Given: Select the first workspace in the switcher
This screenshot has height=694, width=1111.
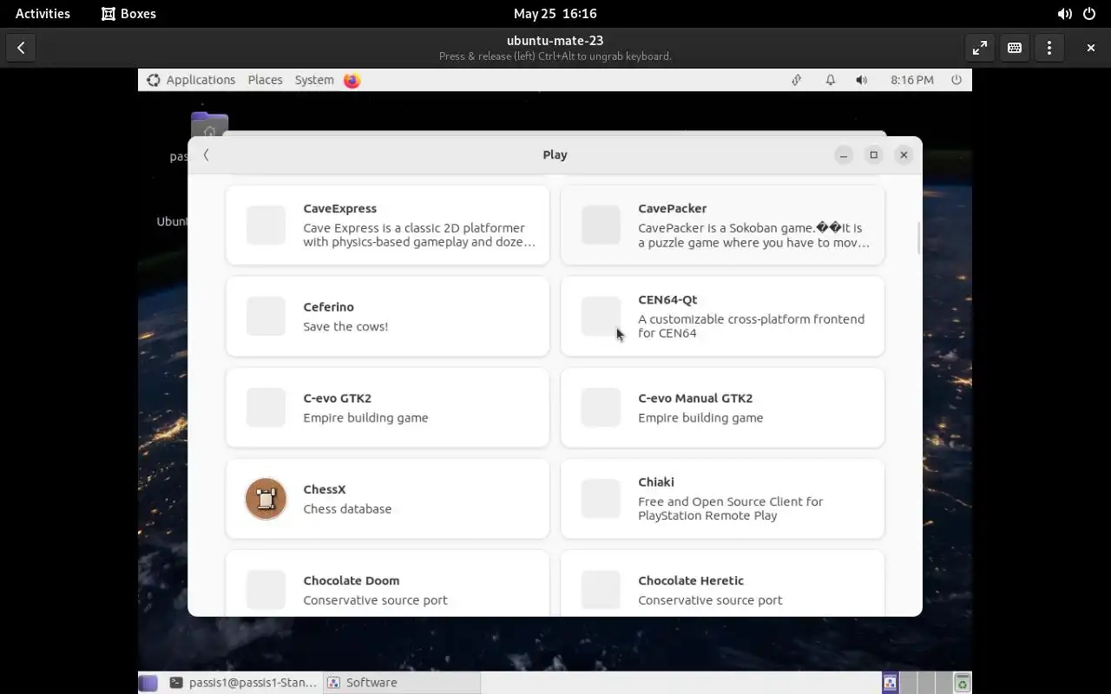Looking at the screenshot, I should 891,683.
